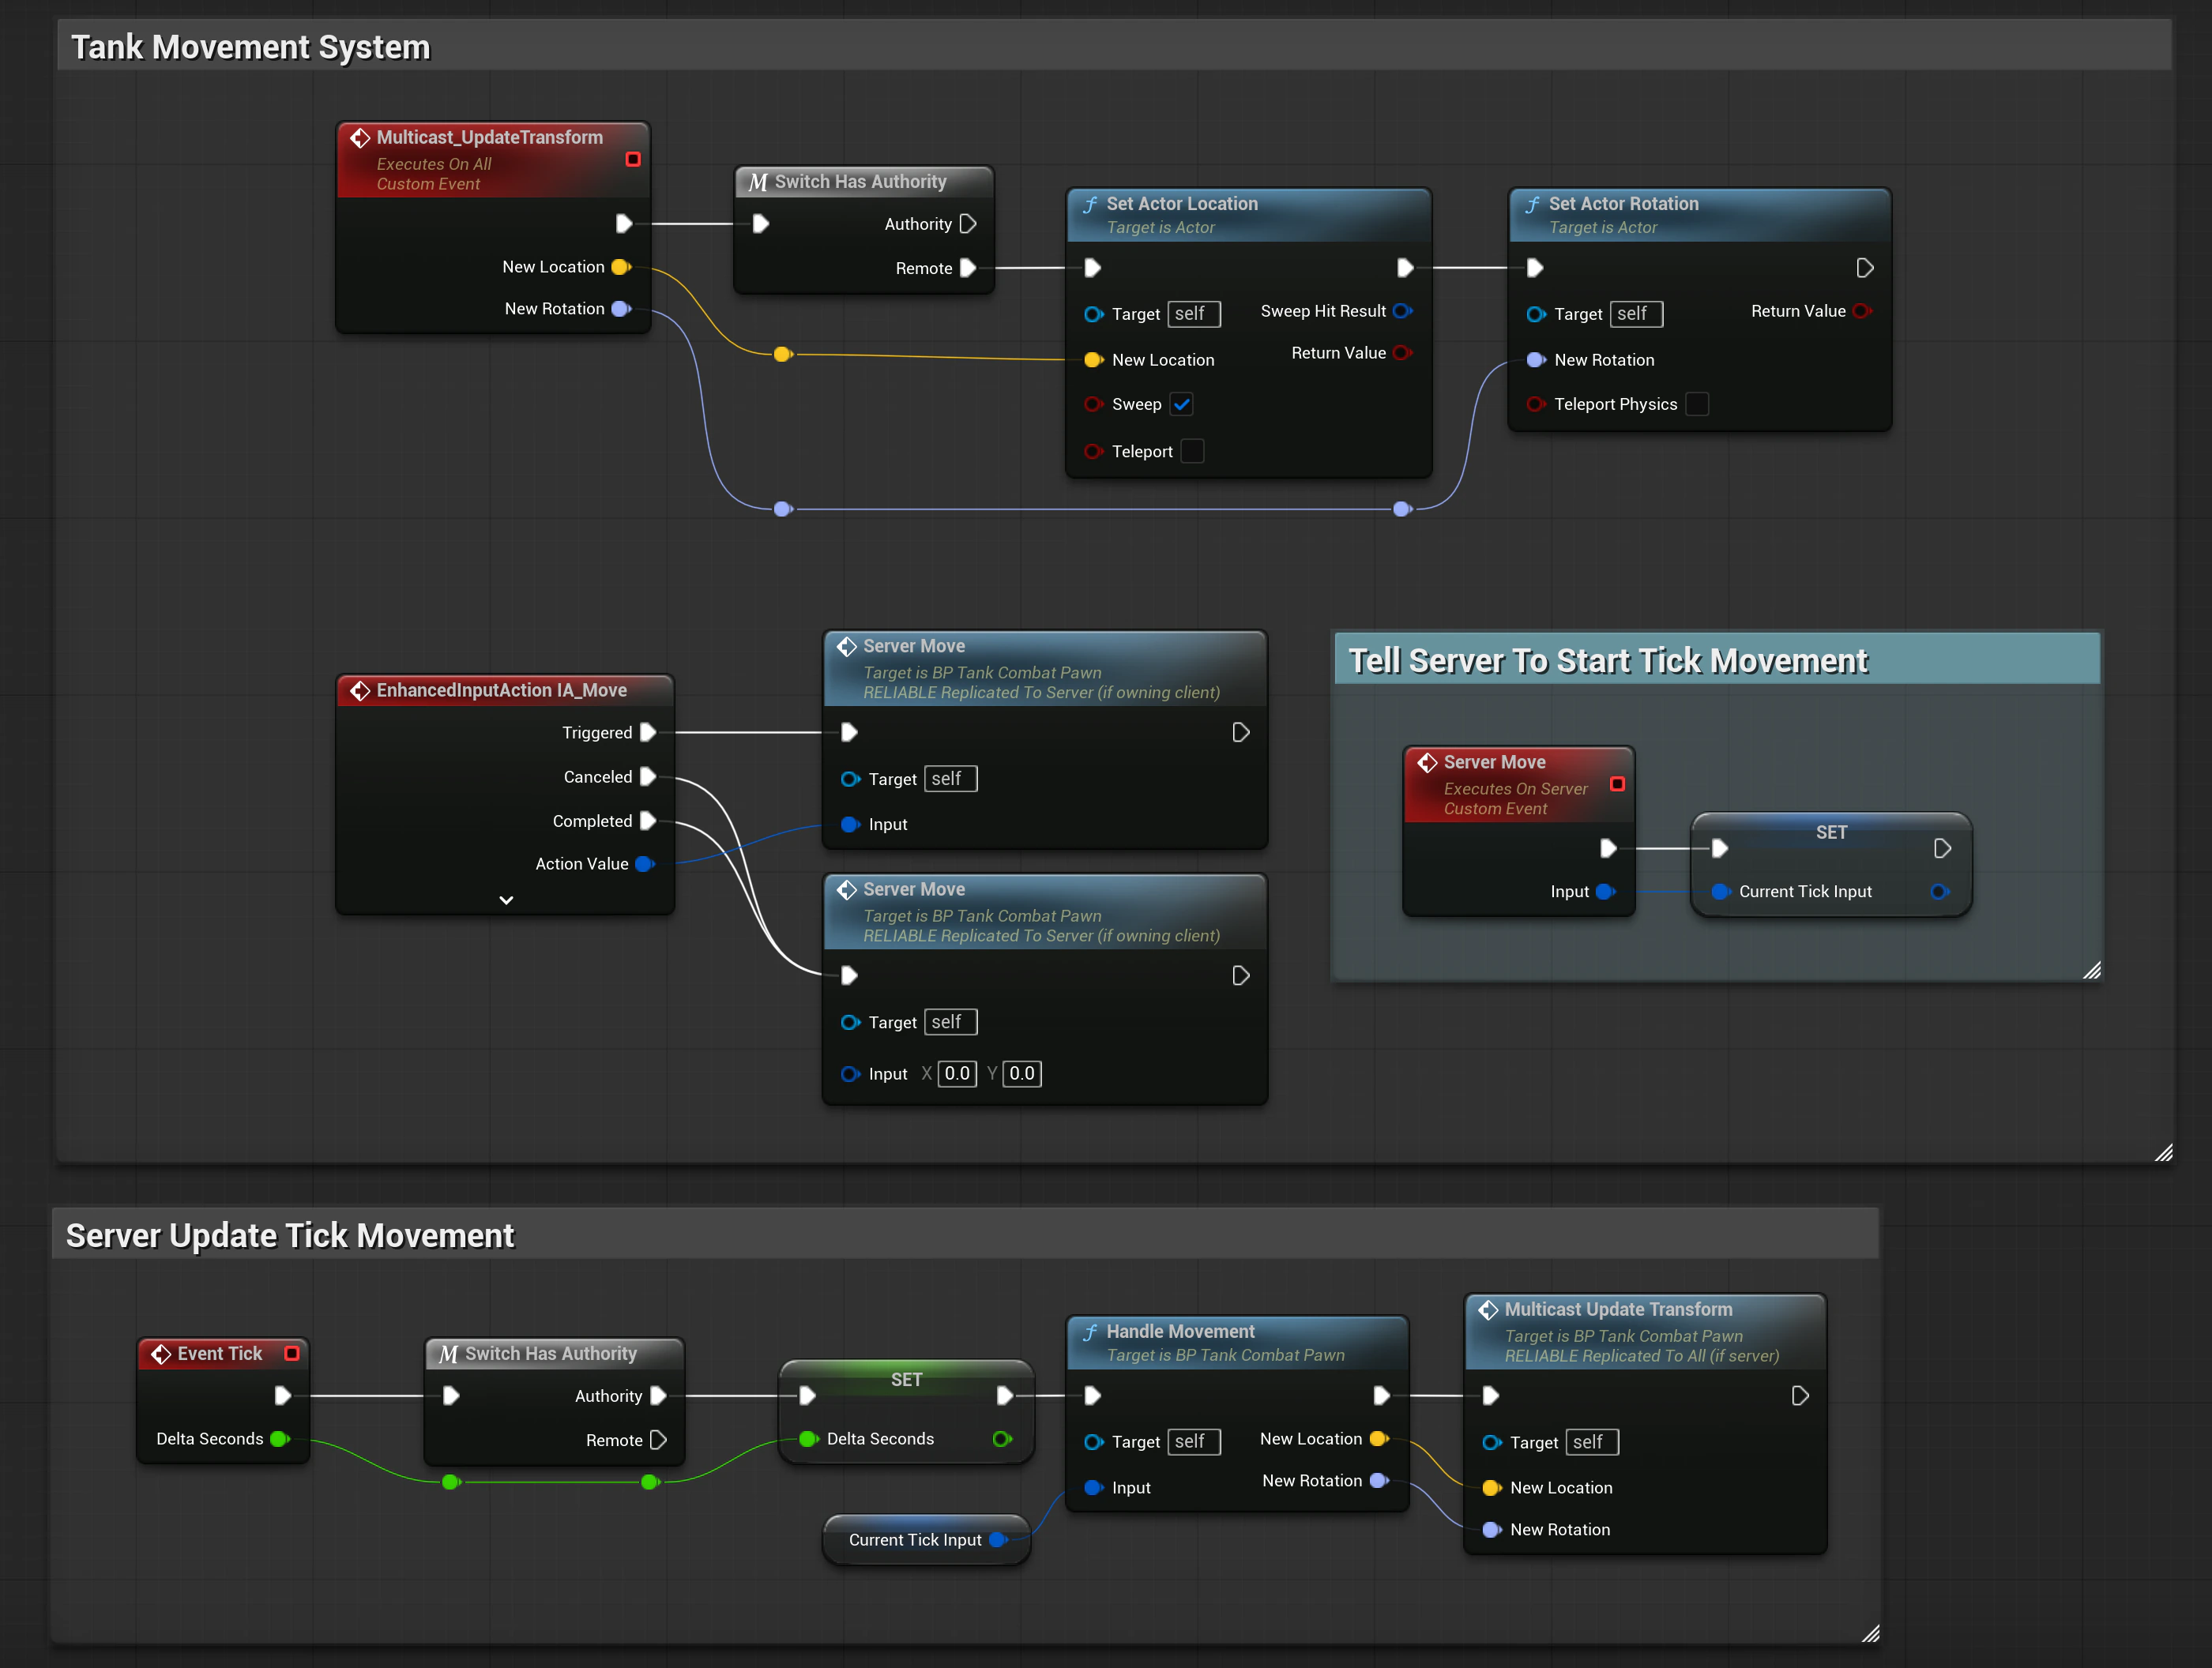2212x1668 pixels.
Task: Click the yellow reroute node on New Location wire
Action: tap(783, 354)
